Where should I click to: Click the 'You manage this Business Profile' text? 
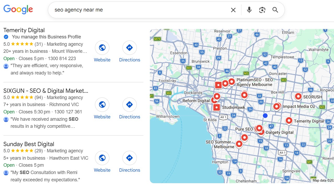(46, 37)
